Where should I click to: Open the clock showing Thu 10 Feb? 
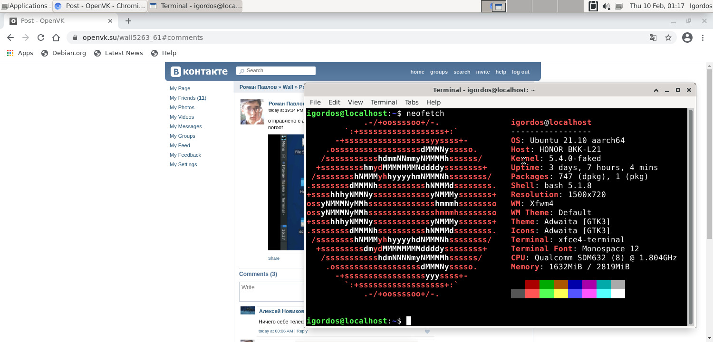pos(657,6)
